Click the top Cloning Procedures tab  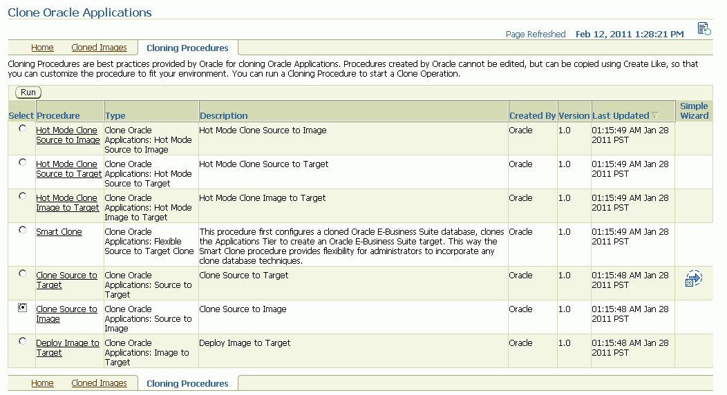click(x=187, y=48)
